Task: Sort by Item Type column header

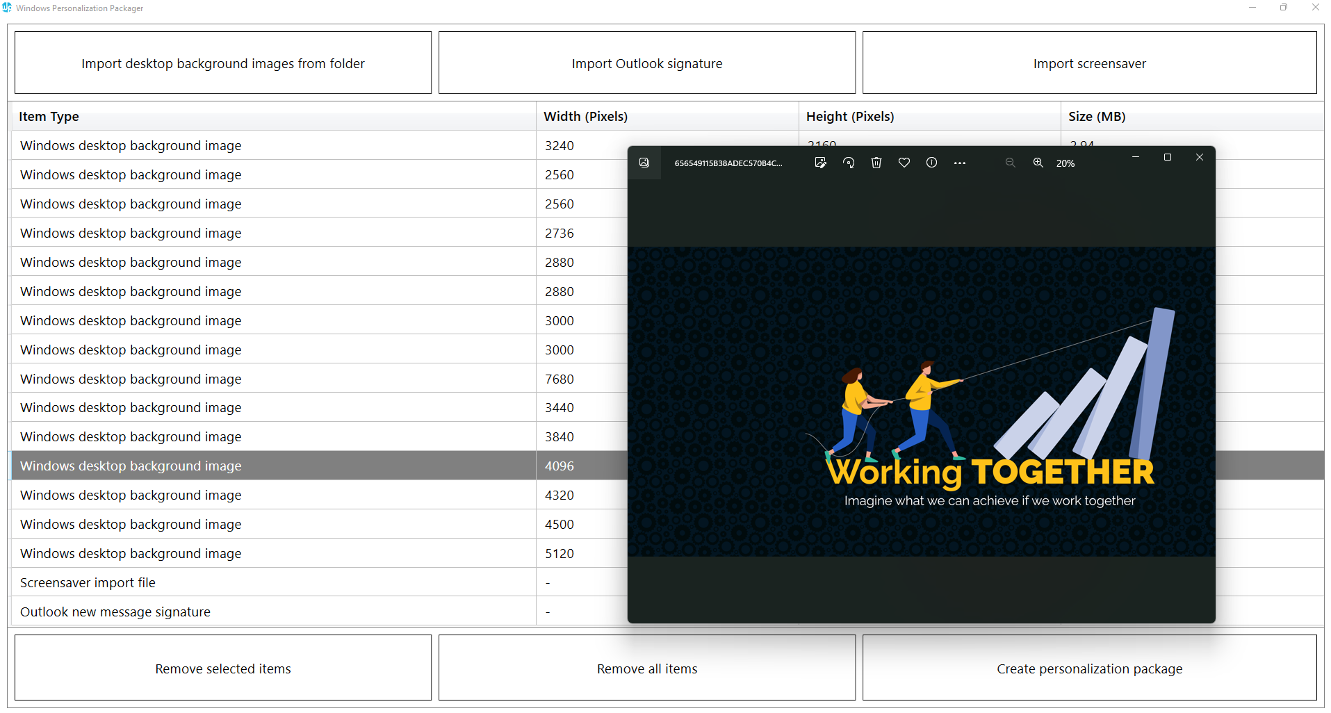Action: click(273, 116)
